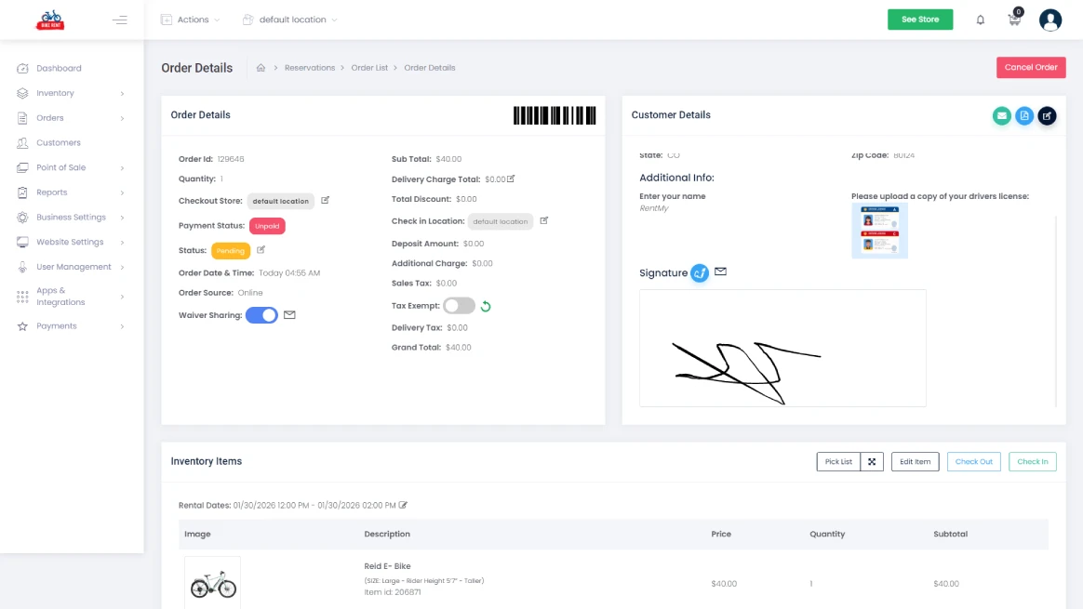Screen dimensions: 1083x609
Task: Click the blue signature pen icon
Action: tap(702, 272)
